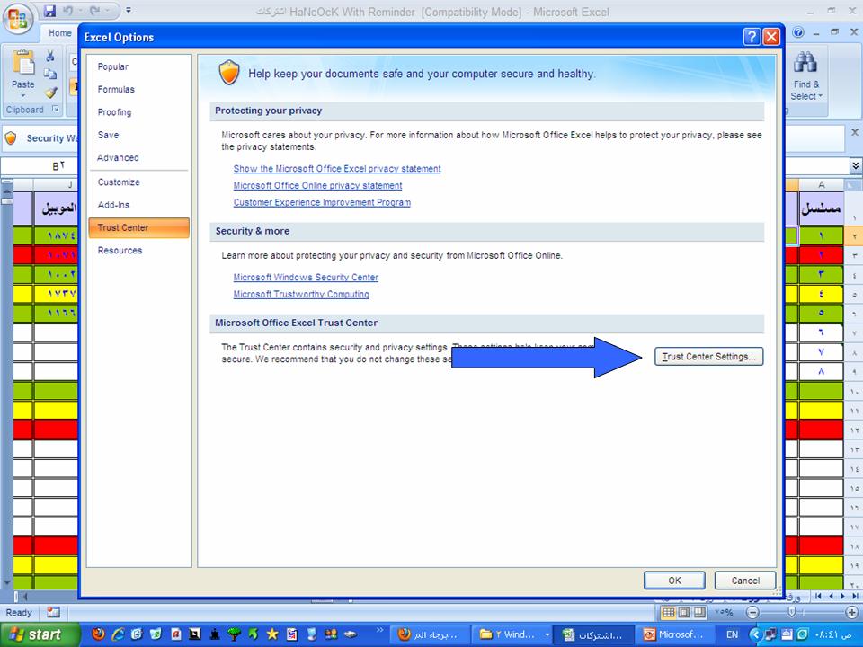
Task: Click the system clock in the tray
Action: 832,635
